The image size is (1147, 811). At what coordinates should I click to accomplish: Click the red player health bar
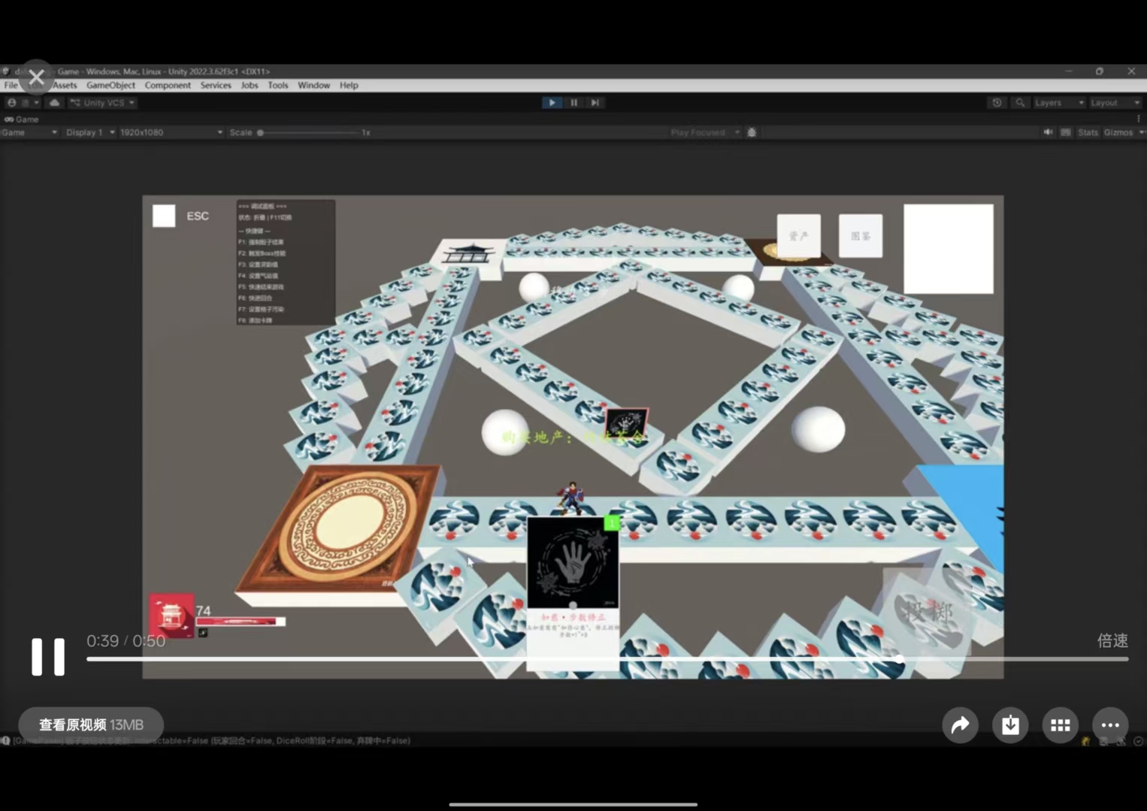pos(241,622)
